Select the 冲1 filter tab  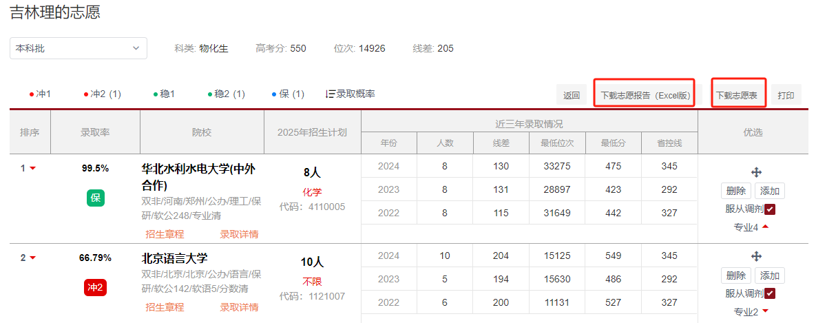[40, 94]
